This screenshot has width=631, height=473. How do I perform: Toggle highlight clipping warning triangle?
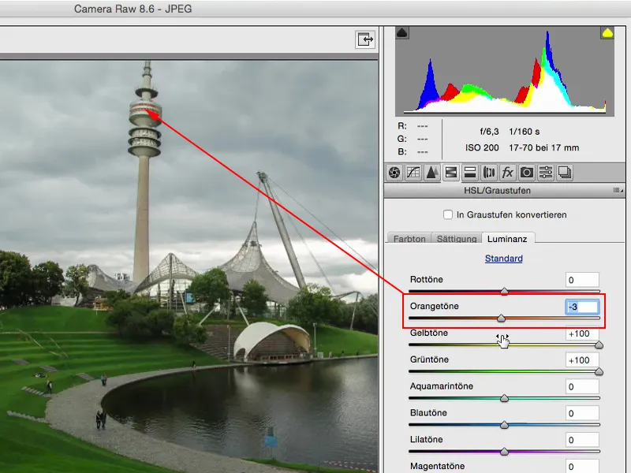click(x=607, y=32)
